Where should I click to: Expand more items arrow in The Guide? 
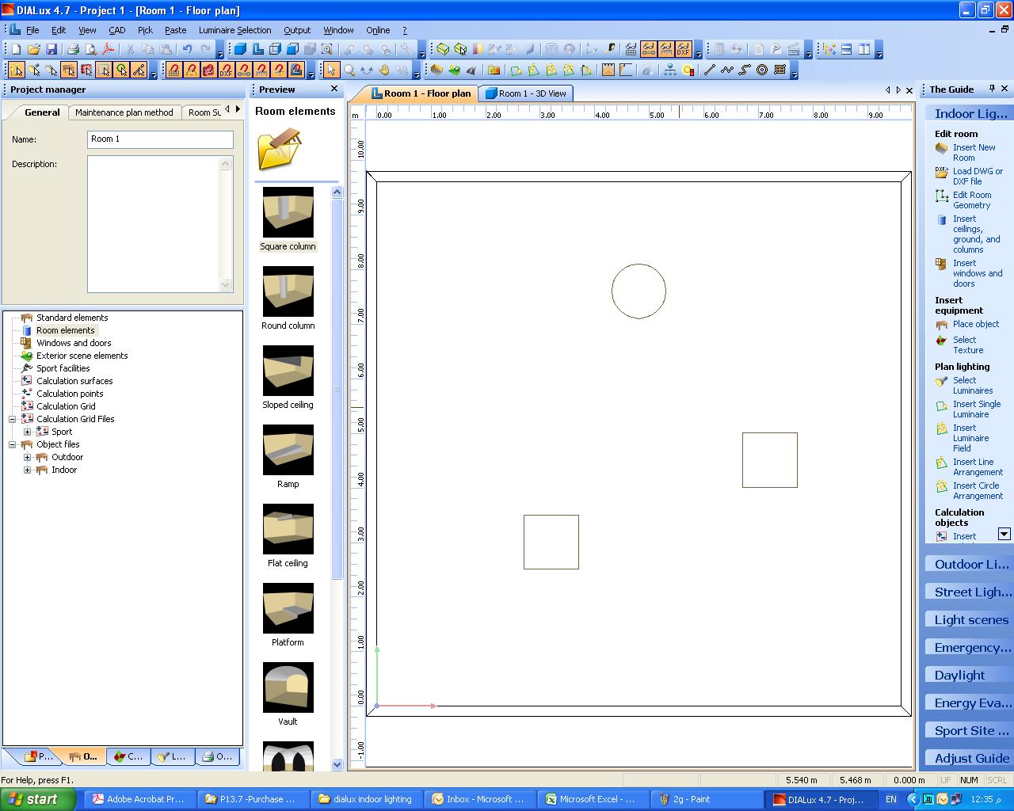pos(1004,534)
